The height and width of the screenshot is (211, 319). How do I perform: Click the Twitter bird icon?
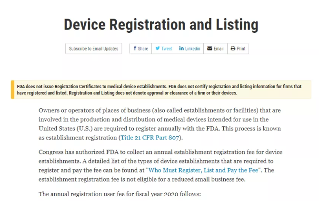pyautogui.click(x=158, y=49)
